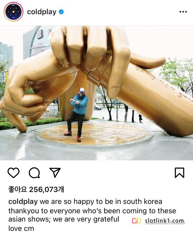Click the 'love cm' sign-off line

(21, 229)
